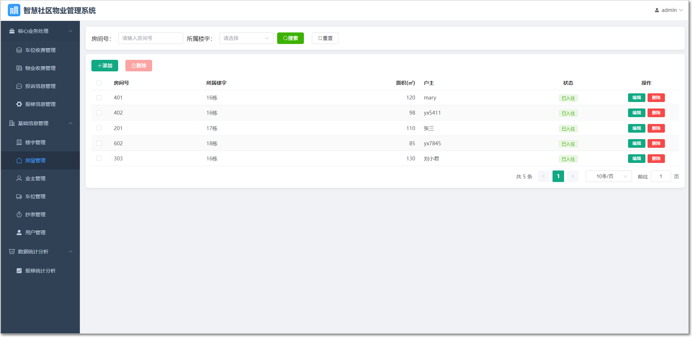The height and width of the screenshot is (337, 692).
Task: Click the 18栋 building cell
Action: (x=212, y=143)
